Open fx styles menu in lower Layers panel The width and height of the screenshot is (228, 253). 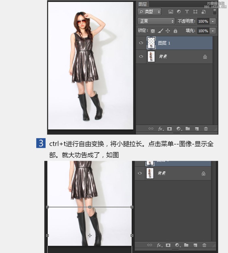click(159, 245)
